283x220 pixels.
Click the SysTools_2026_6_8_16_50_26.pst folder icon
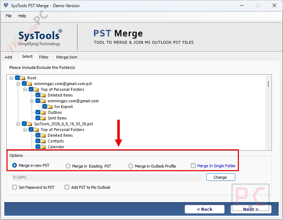click(29, 124)
